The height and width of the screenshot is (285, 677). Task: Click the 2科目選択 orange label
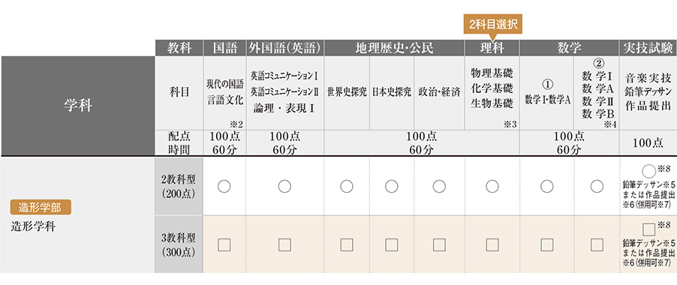(x=492, y=25)
